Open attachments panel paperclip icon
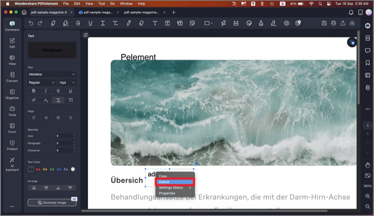Viewport: 374px width, 216px height. coord(367,87)
